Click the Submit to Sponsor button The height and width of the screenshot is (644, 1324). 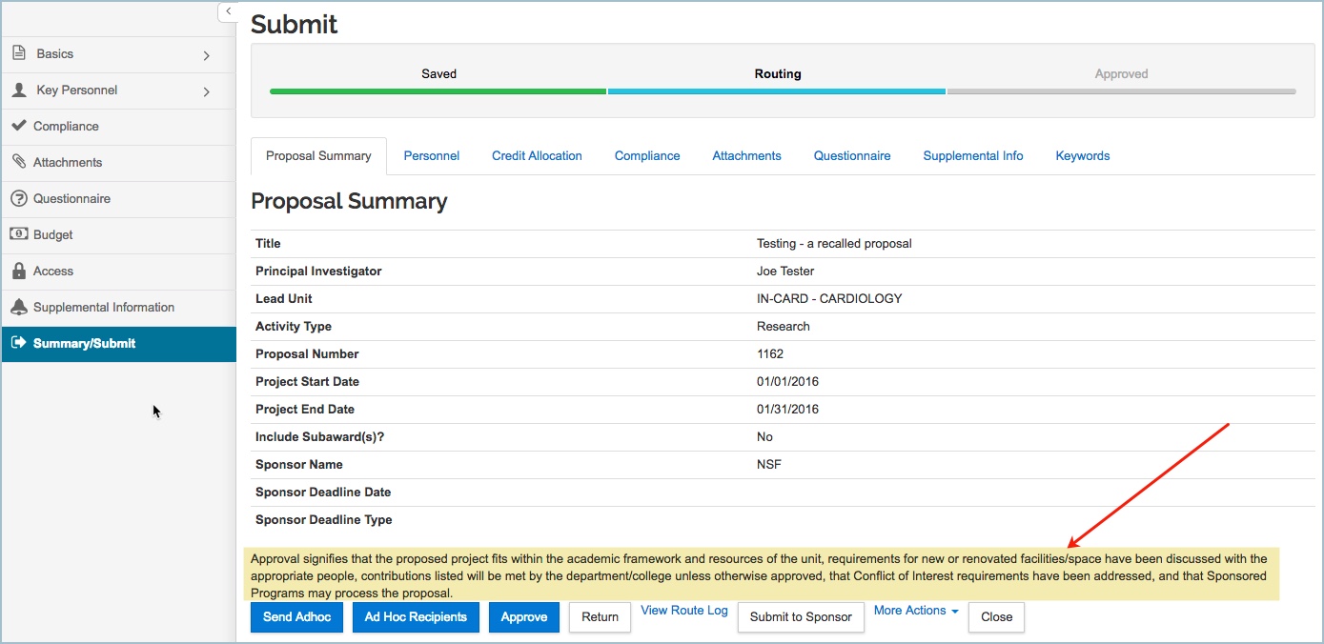point(801,617)
